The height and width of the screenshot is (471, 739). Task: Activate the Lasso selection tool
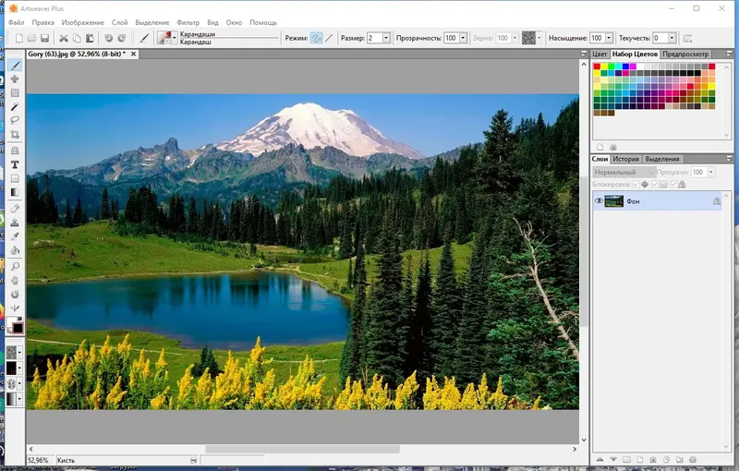15,121
